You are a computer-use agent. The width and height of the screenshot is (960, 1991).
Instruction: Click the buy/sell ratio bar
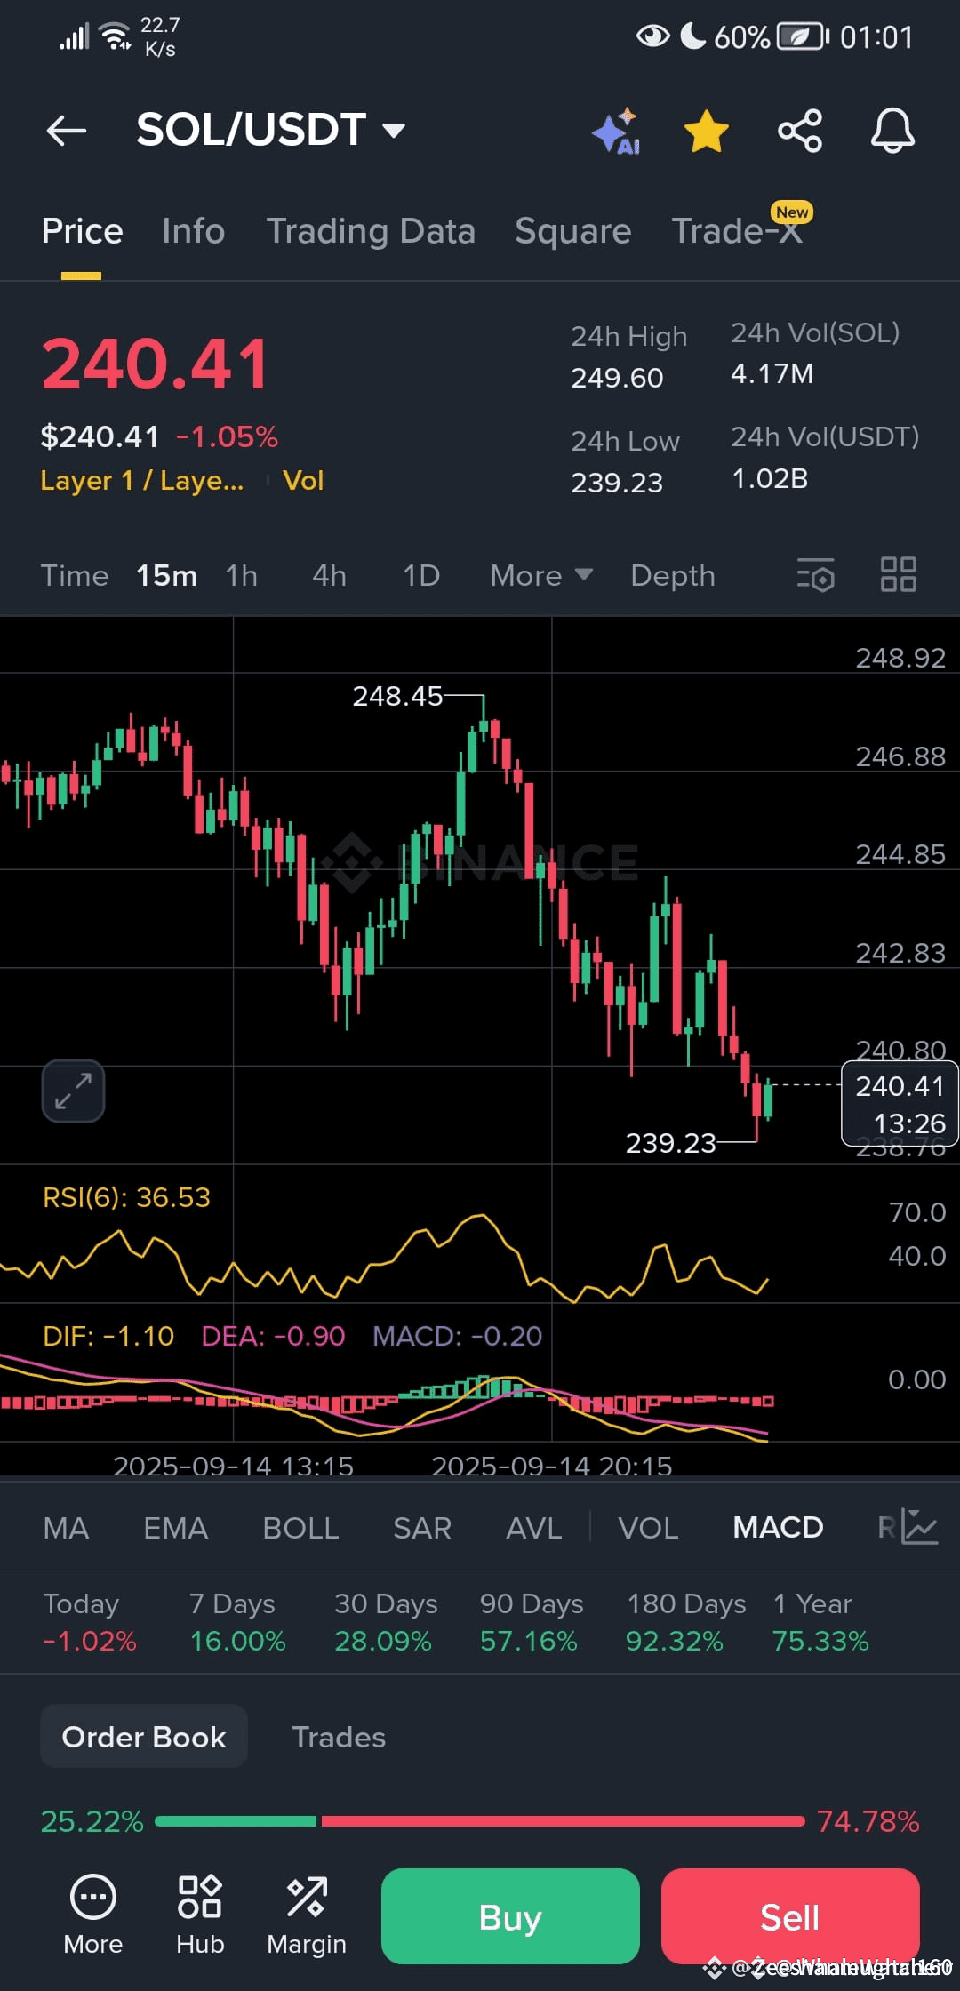tap(480, 1821)
